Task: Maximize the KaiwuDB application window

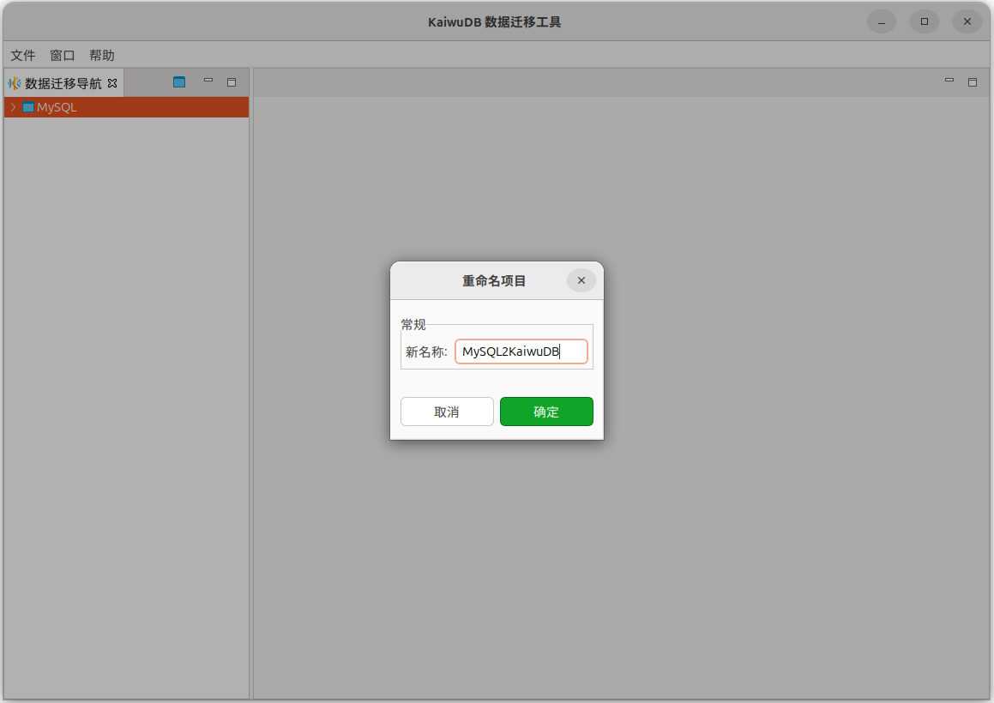Action: pos(925,21)
